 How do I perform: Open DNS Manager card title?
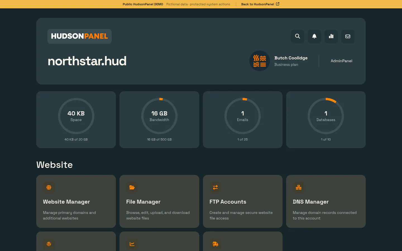[311, 202]
